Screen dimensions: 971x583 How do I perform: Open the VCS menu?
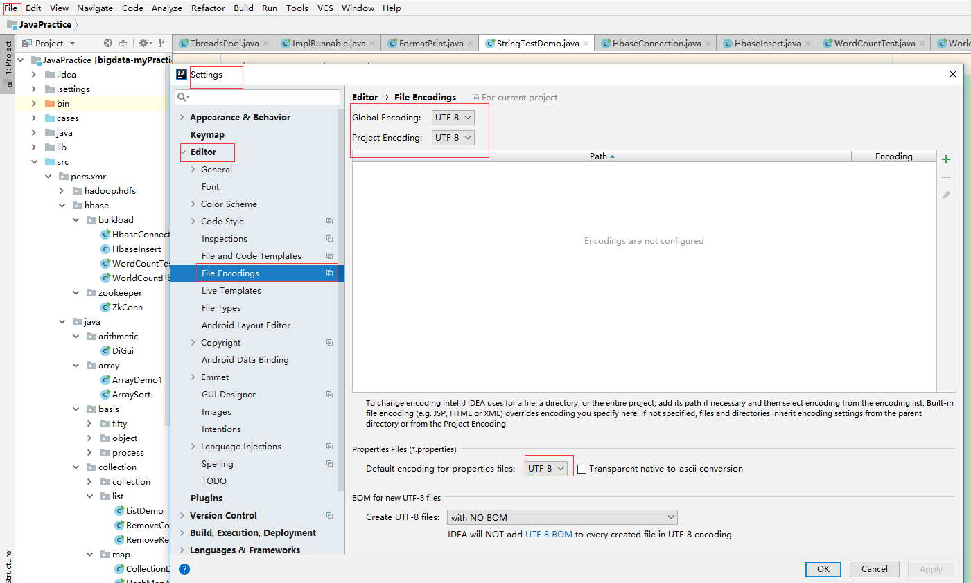coord(325,8)
